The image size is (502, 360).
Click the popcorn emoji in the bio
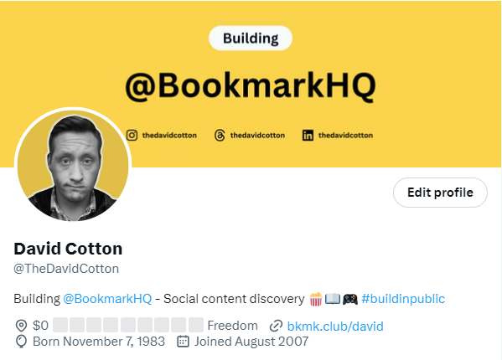pos(316,299)
